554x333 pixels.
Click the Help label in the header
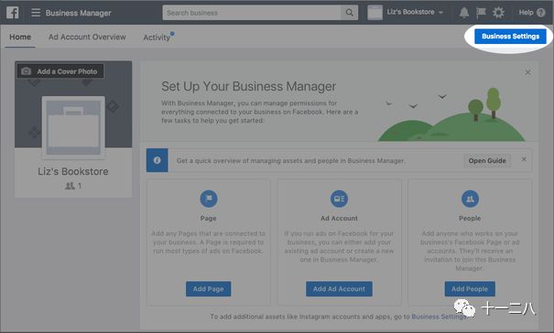pos(526,13)
